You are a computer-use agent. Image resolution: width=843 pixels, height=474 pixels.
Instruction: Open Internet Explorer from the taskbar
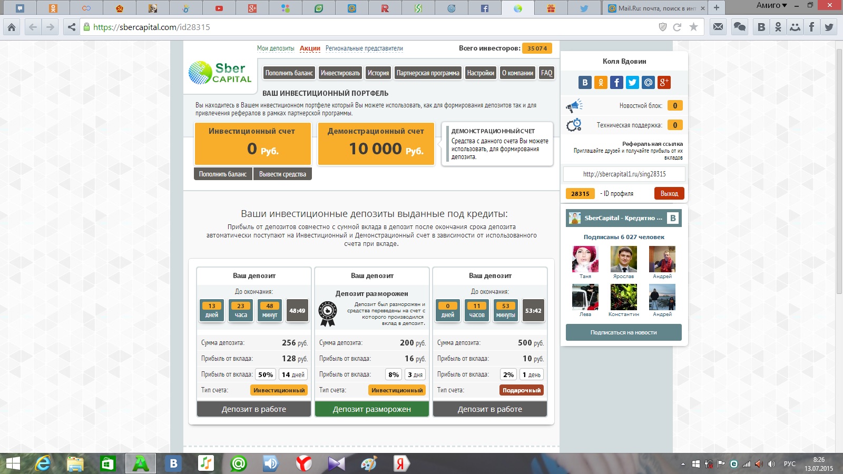coord(43,463)
